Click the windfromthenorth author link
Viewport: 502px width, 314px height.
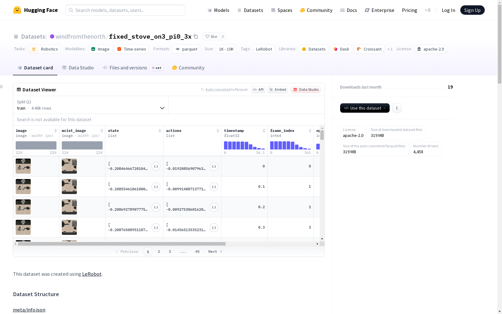(80, 36)
